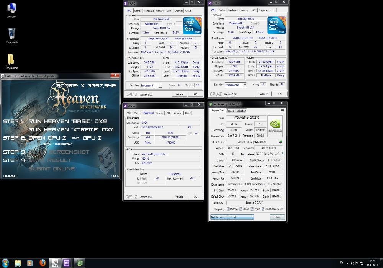383x268 pixels.
Task: Click the GPU-Z title bar icon
Action: pos(211,104)
